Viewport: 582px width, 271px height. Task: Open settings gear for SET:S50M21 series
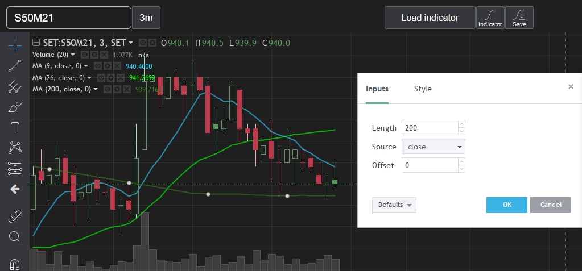tap(152, 43)
